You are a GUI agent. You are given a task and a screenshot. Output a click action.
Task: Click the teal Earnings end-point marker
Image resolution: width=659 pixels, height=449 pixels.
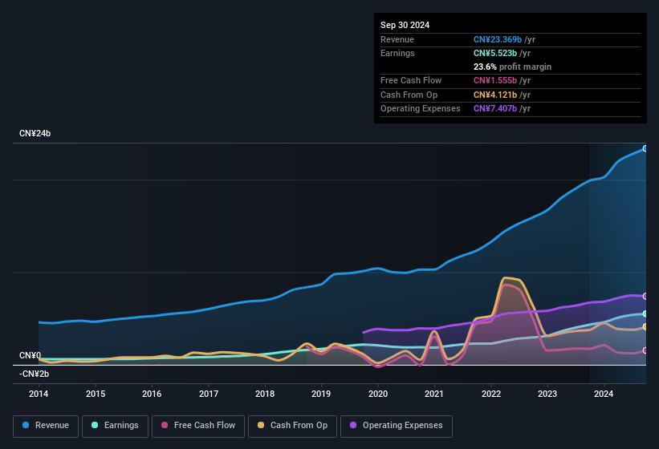pos(645,313)
